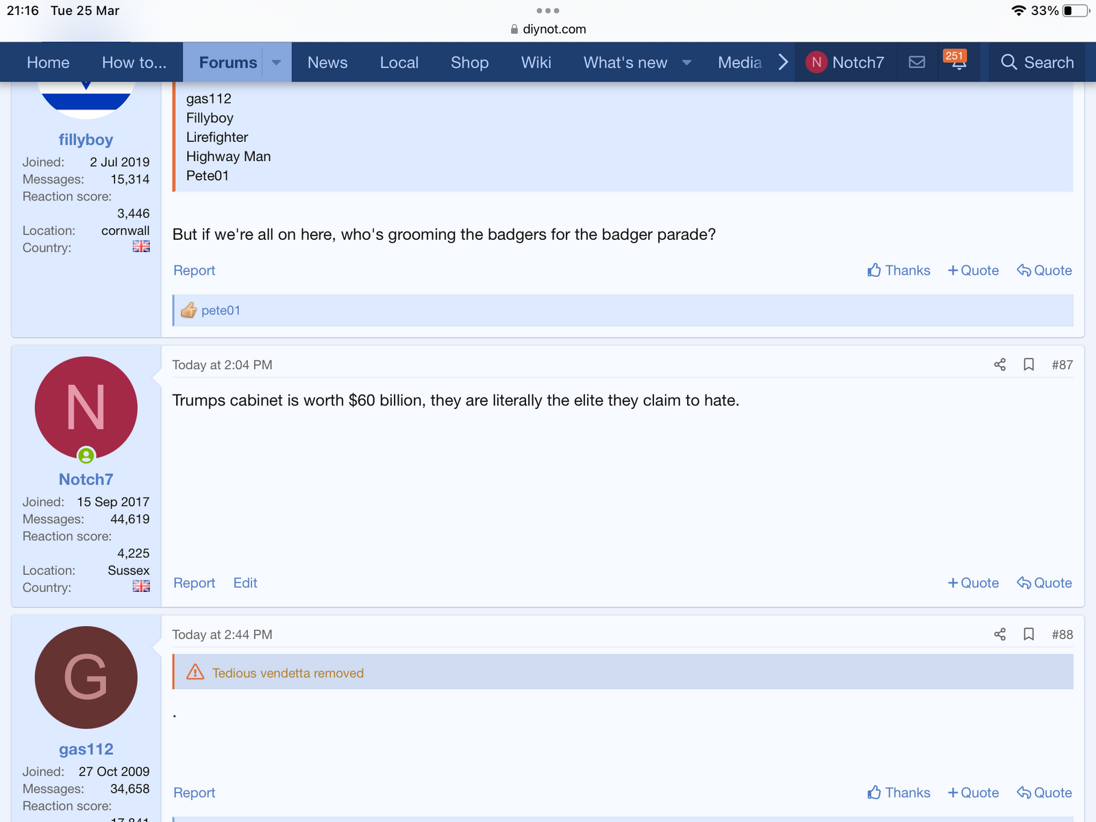
Task: Open gas112's brown G avatar
Action: click(86, 677)
